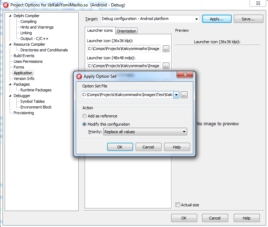Click the Apply... button
The image size is (268, 227).
coord(217,19)
